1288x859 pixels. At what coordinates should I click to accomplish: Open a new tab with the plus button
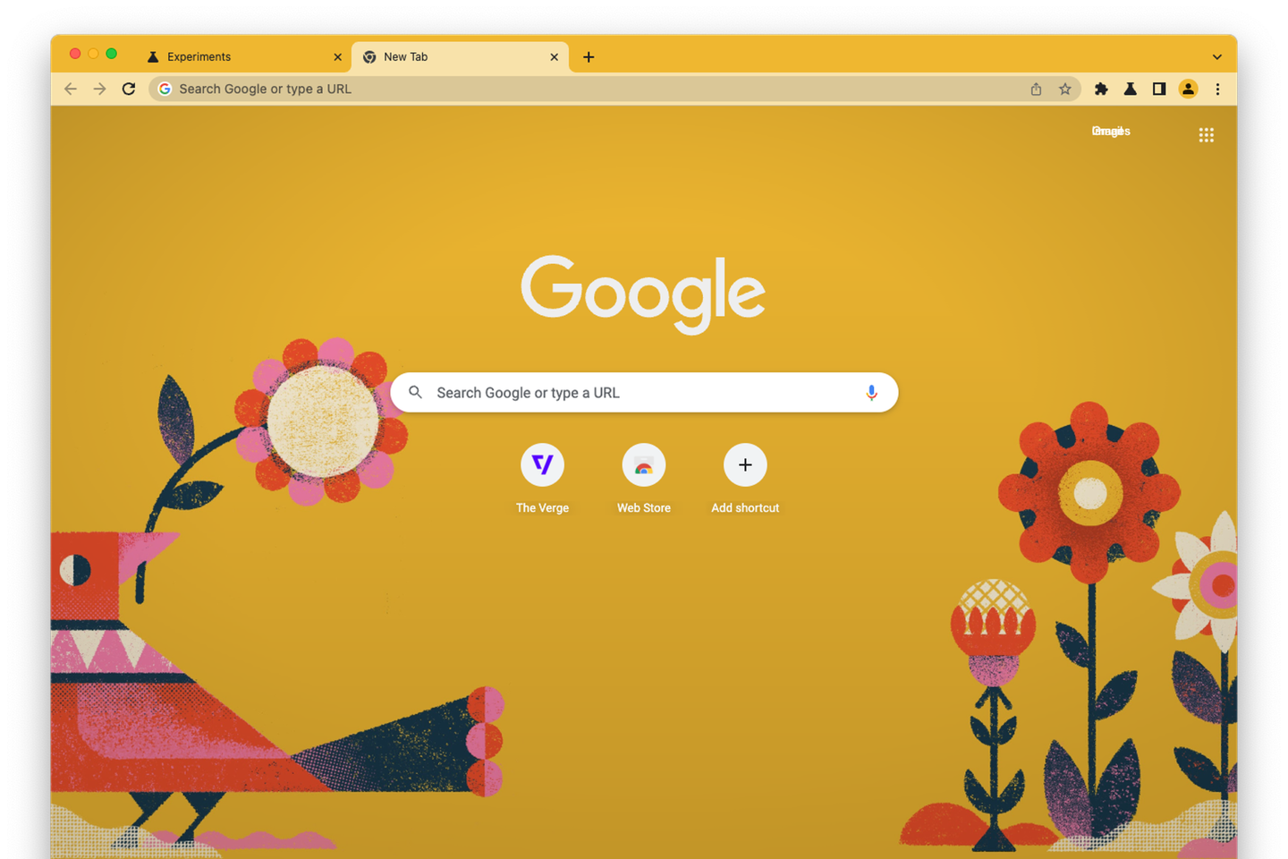coord(588,56)
